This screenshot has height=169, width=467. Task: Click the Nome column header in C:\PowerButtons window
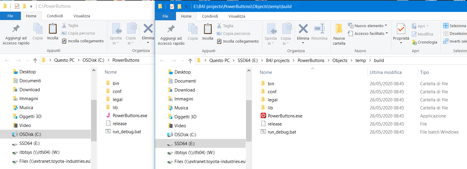tap(111, 72)
